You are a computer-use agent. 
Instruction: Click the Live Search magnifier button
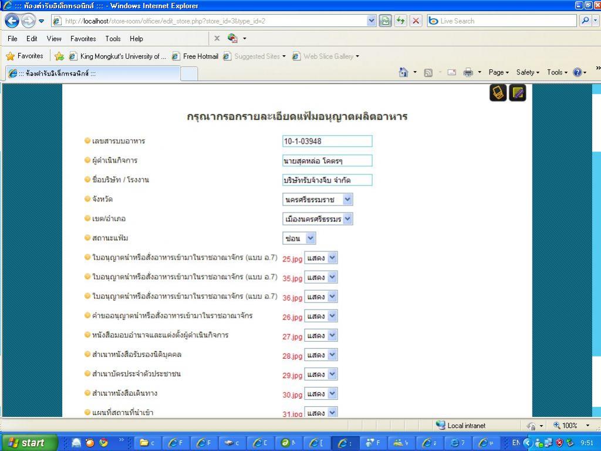click(x=585, y=21)
